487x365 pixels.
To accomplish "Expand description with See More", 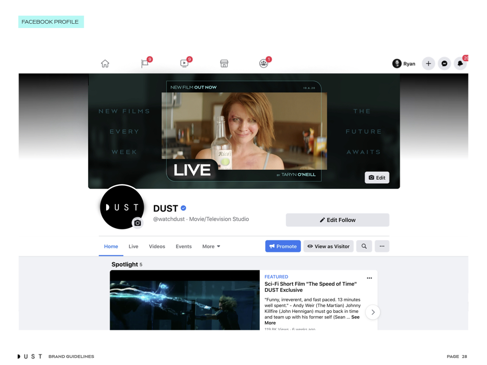I will click(x=312, y=320).
